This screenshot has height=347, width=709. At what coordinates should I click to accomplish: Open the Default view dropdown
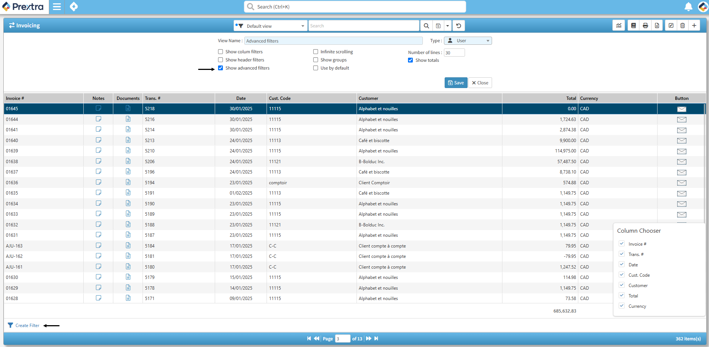point(271,26)
